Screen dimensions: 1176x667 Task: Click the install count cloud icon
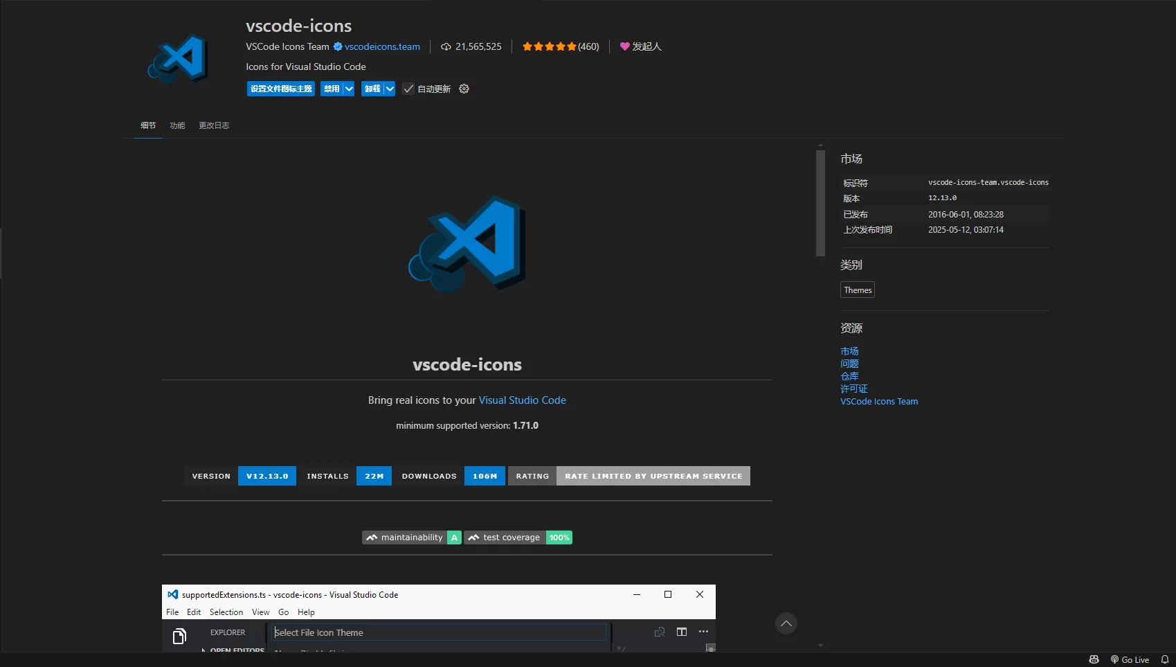click(446, 46)
